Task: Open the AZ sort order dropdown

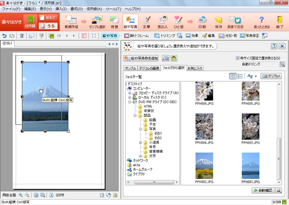Action: point(251,76)
